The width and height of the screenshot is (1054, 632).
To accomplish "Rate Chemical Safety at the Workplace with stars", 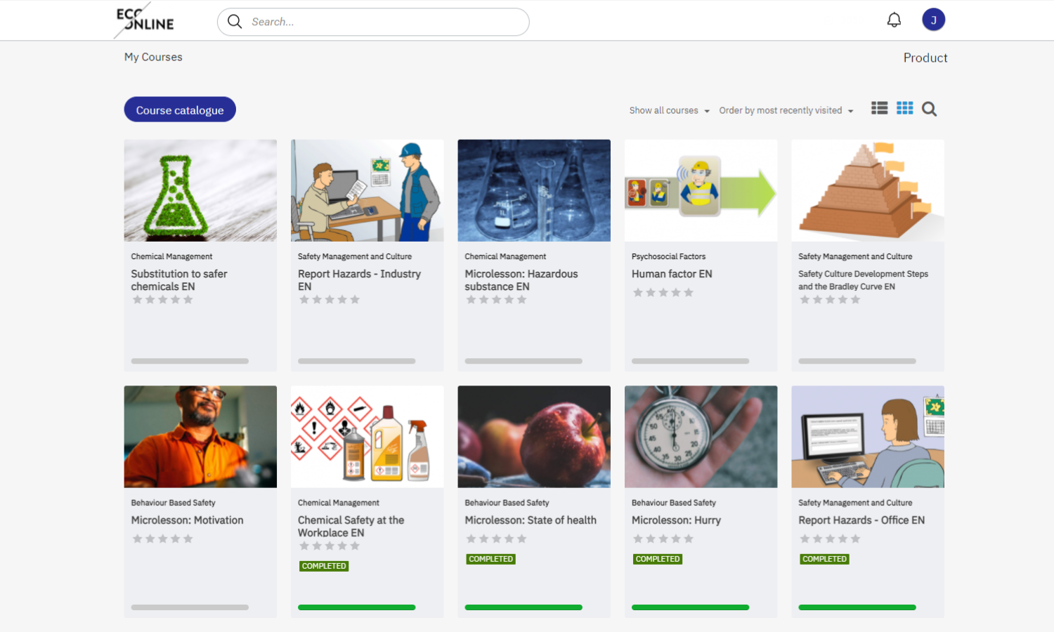I will [330, 546].
